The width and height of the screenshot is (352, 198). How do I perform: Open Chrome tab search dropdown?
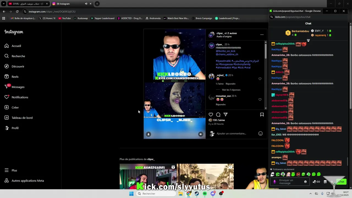pyautogui.click(x=4, y=4)
